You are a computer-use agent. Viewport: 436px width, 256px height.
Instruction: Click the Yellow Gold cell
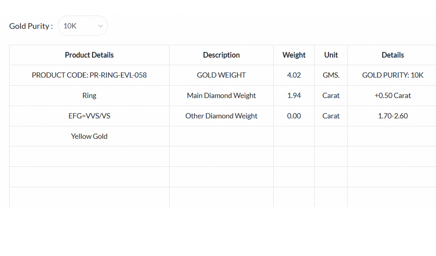(x=89, y=136)
